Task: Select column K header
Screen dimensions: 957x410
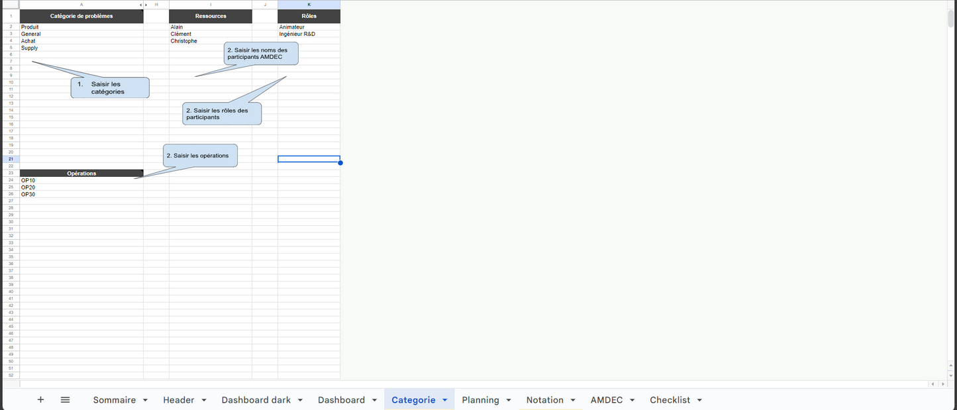Action: coord(309,5)
